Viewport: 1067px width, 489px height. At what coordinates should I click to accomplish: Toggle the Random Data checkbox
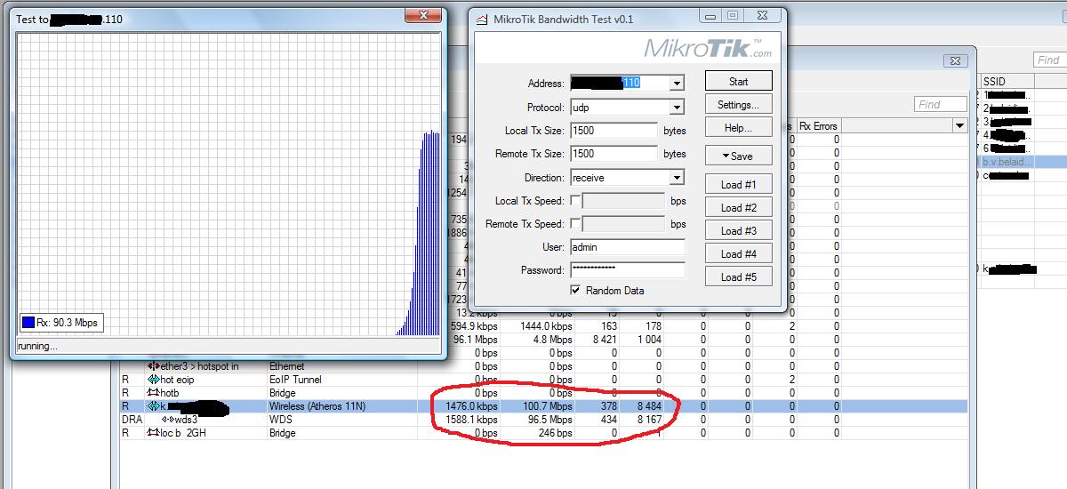tap(575, 291)
